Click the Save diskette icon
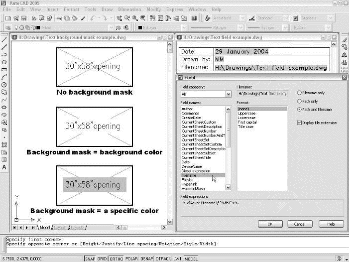This screenshot has height=262, width=349. [x=24, y=18]
